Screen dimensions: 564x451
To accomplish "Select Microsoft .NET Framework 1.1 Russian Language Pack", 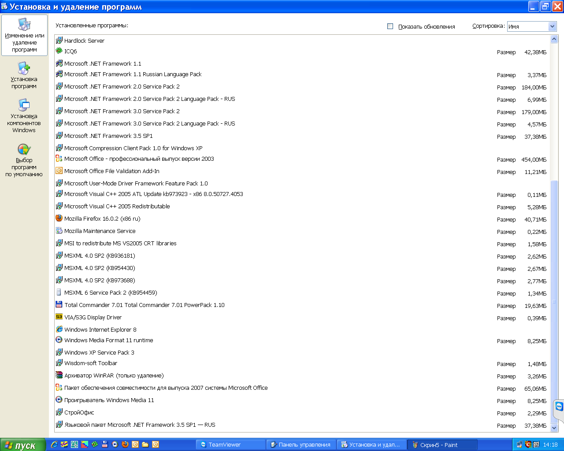I will pos(302,74).
